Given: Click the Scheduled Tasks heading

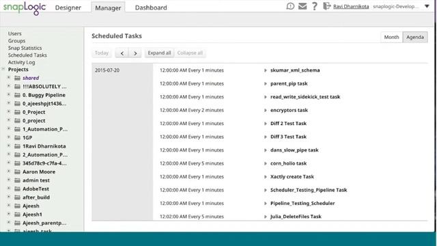Looking at the screenshot, I should pos(117,36).
